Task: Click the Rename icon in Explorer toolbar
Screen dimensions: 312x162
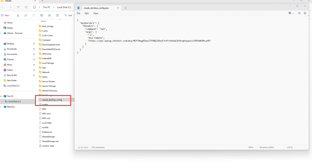Action: pos(41,15)
